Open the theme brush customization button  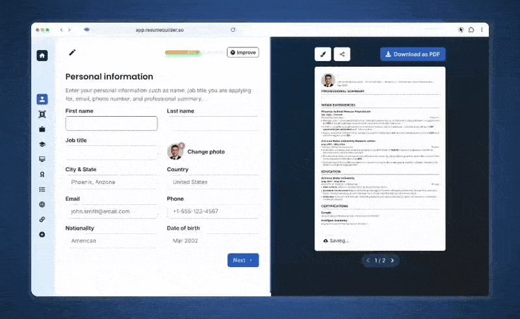pos(323,54)
